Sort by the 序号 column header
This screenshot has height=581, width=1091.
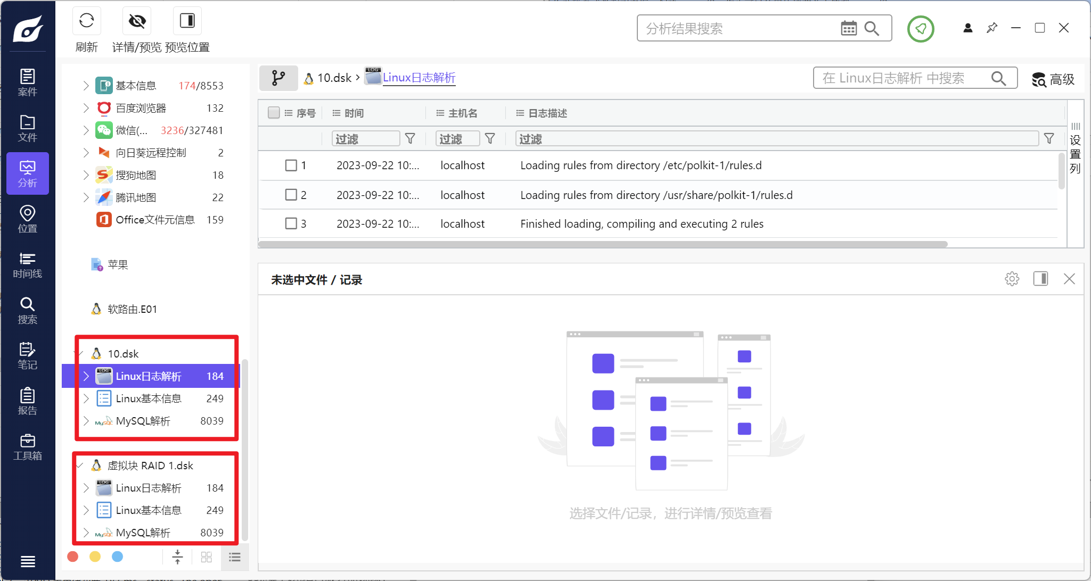click(x=306, y=113)
